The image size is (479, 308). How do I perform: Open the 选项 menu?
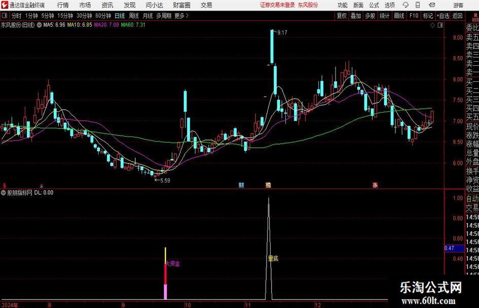click(389, 5)
